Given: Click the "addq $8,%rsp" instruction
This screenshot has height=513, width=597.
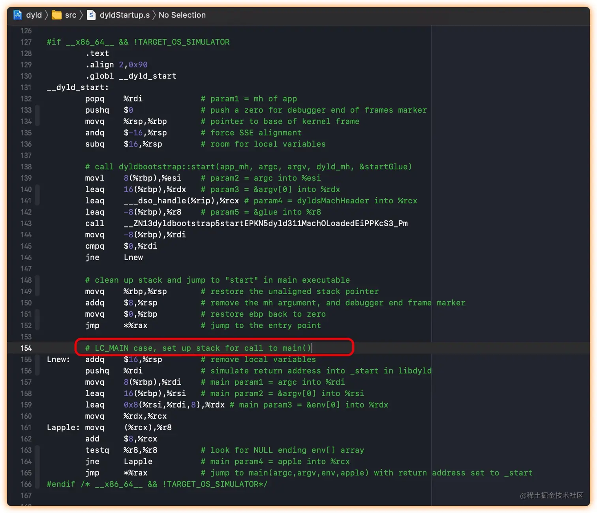Looking at the screenshot, I should [x=121, y=303].
